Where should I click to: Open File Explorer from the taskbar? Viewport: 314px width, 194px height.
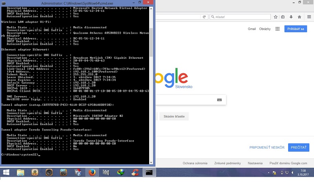[x=20, y=172]
